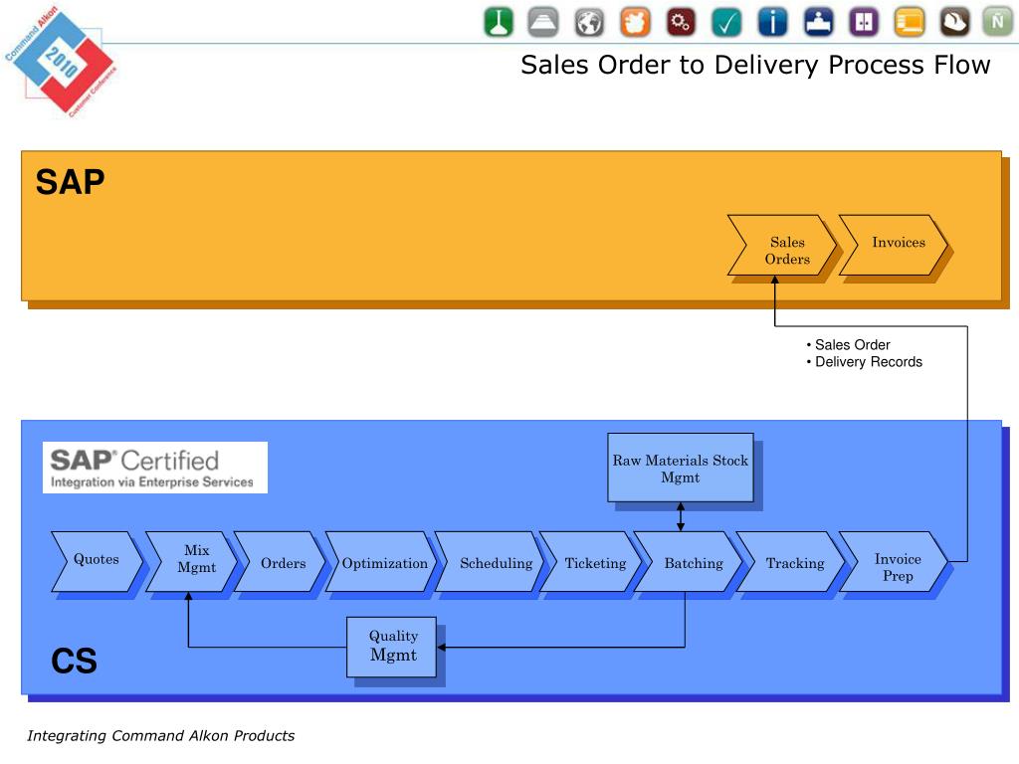Click the dark red gears icon

pos(681,22)
